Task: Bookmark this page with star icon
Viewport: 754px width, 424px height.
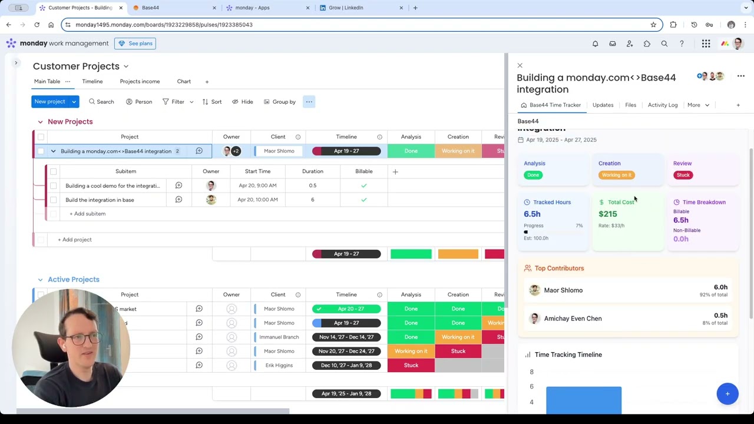Action: coord(653,25)
